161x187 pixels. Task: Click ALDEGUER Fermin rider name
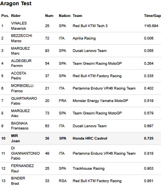(x=21, y=63)
